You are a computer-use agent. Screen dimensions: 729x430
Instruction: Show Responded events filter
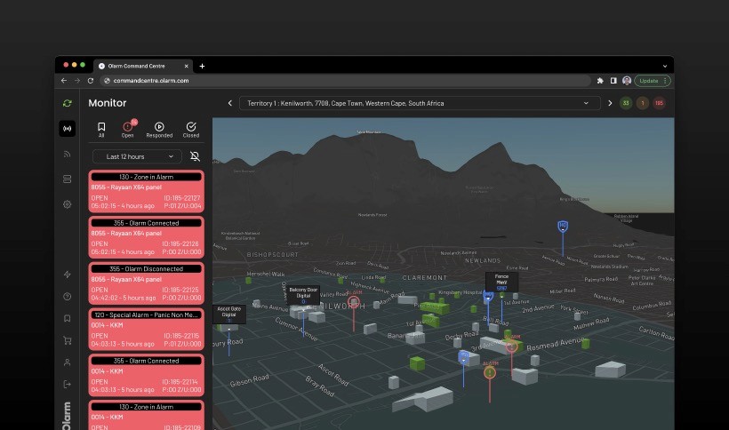159,130
